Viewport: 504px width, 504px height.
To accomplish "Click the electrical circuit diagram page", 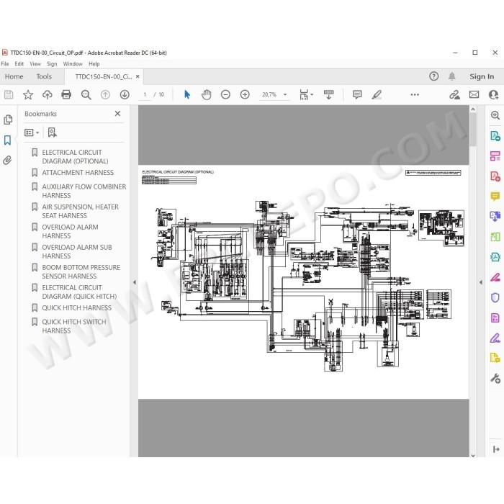I will pyautogui.click(x=303, y=282).
